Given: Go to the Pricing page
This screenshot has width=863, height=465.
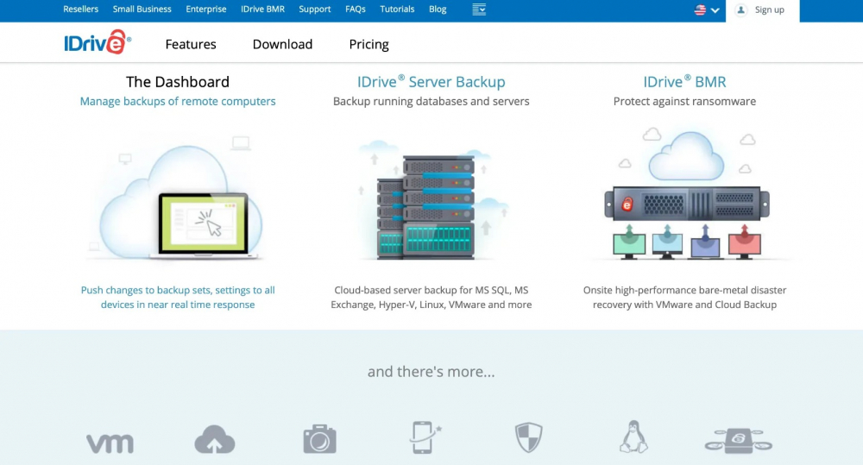Looking at the screenshot, I should (369, 44).
